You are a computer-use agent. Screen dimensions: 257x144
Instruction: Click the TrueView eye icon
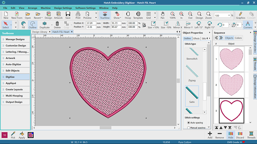coord(105,14)
